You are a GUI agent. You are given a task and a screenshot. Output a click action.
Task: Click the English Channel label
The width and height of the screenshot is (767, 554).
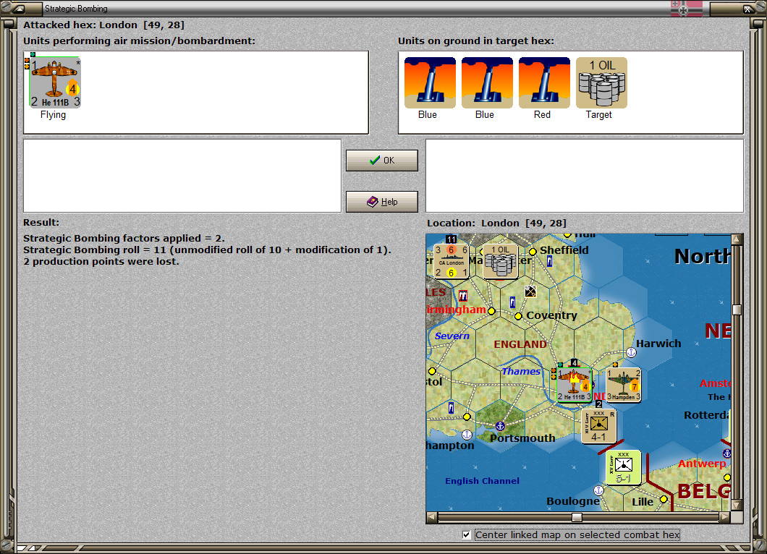pyautogui.click(x=483, y=481)
